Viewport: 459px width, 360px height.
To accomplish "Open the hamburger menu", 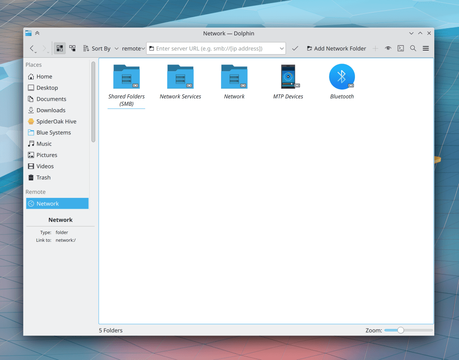I will 426,48.
